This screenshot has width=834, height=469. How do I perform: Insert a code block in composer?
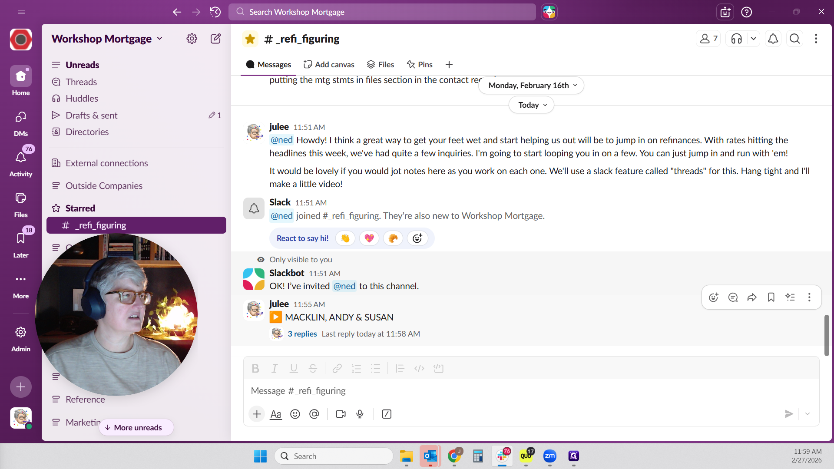[438, 369]
